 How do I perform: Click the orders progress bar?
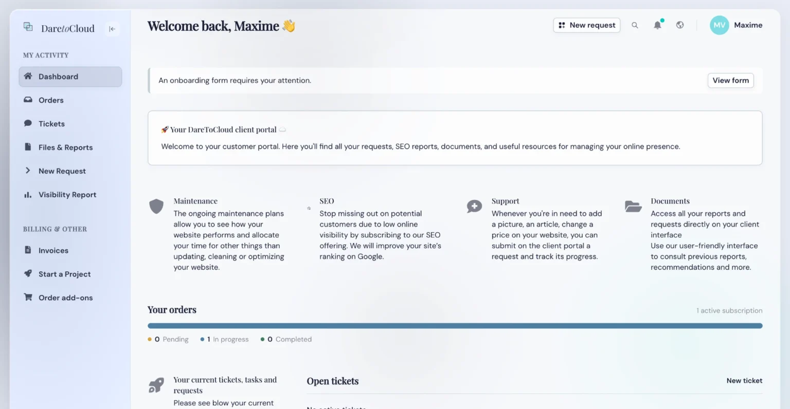click(455, 326)
